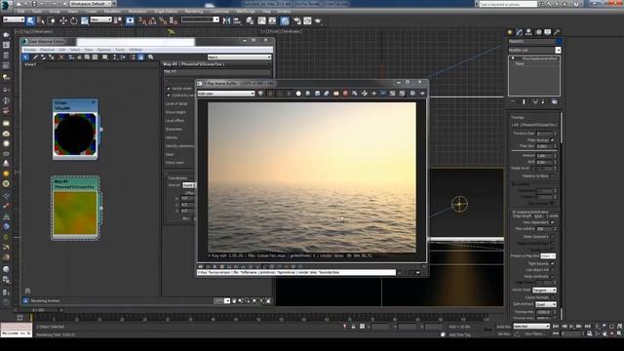Open the Modifier List dropdown
Image resolution: width=624 pixels, height=351 pixels.
[534, 50]
